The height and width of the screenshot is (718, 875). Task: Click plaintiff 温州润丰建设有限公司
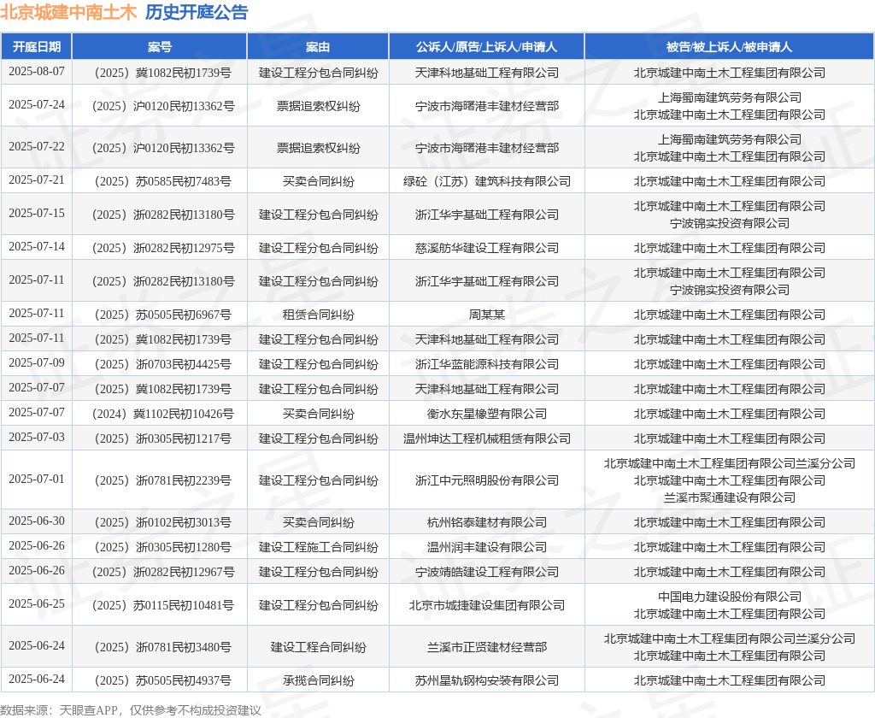tap(486, 547)
